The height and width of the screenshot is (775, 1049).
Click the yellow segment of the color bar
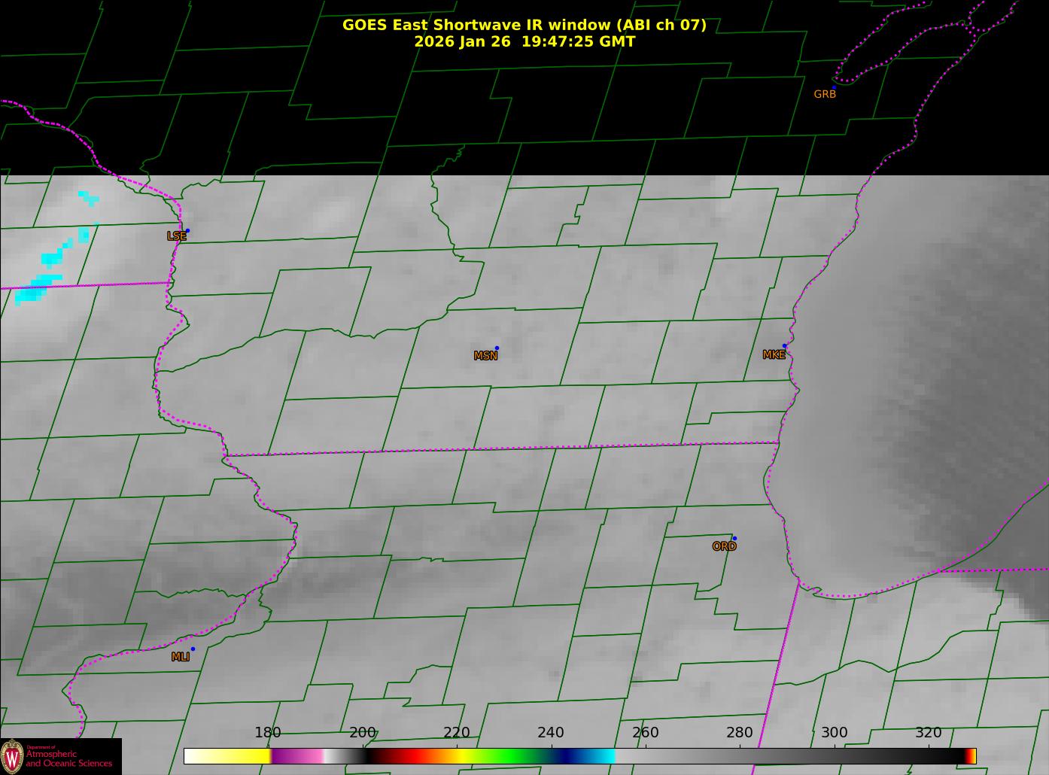(x=239, y=756)
